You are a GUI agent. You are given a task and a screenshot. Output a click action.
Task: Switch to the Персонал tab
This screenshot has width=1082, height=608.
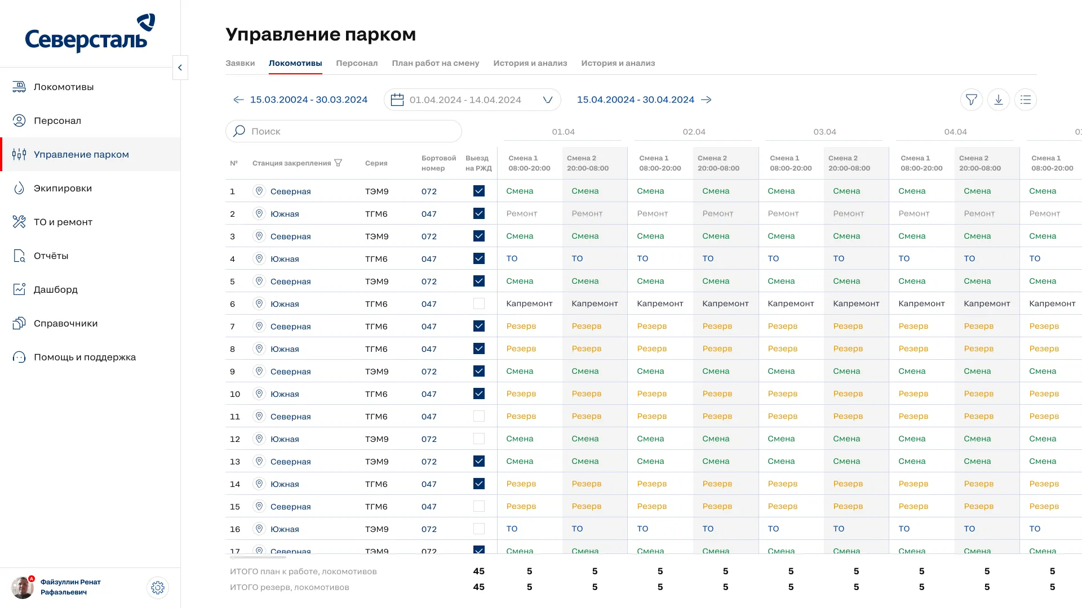(x=357, y=63)
